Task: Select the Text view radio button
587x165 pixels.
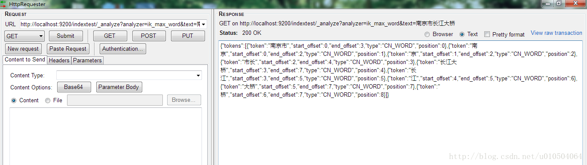Action: click(462, 34)
